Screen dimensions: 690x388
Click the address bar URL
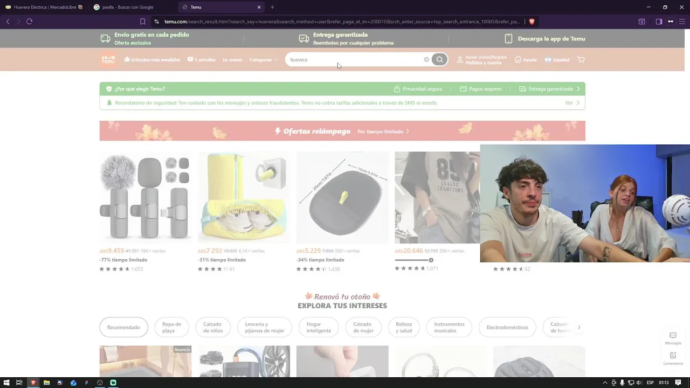[x=342, y=22]
